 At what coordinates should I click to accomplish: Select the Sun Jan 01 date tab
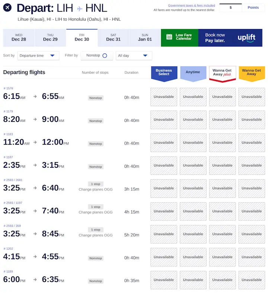coord(145,38)
